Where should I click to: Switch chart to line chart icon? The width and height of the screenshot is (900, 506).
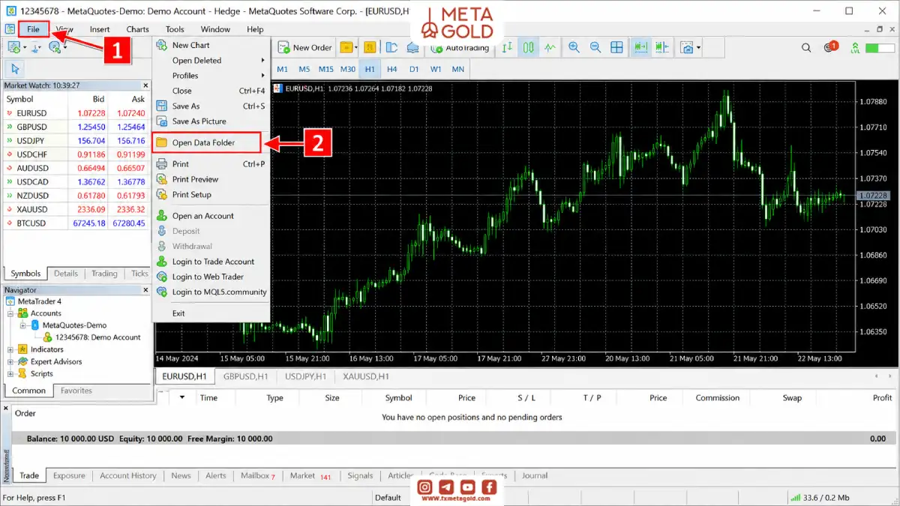(x=550, y=47)
